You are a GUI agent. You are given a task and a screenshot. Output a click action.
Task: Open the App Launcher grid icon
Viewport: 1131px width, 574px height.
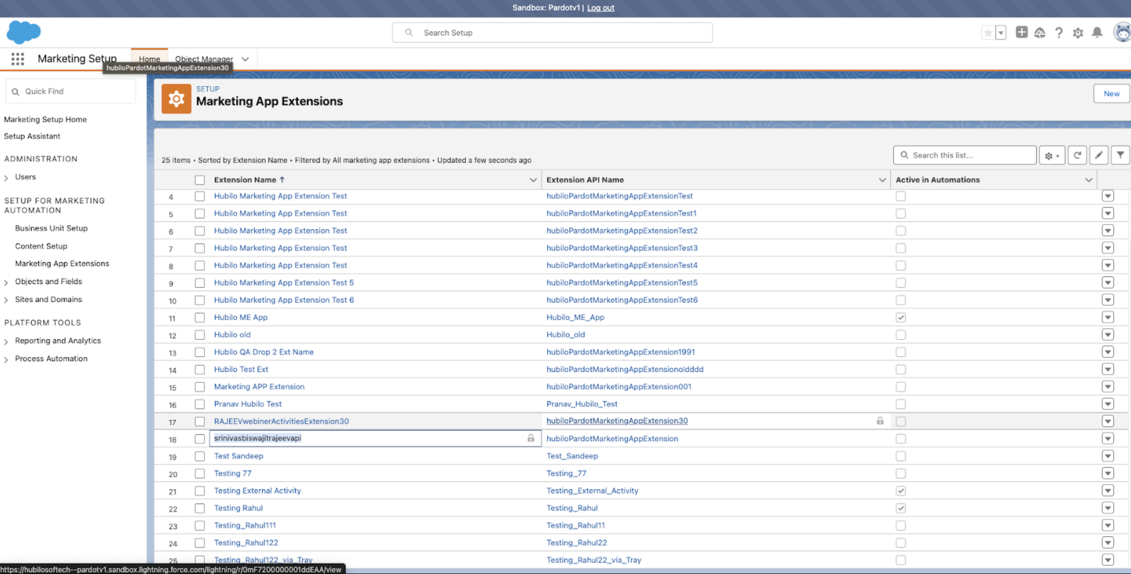click(17, 59)
